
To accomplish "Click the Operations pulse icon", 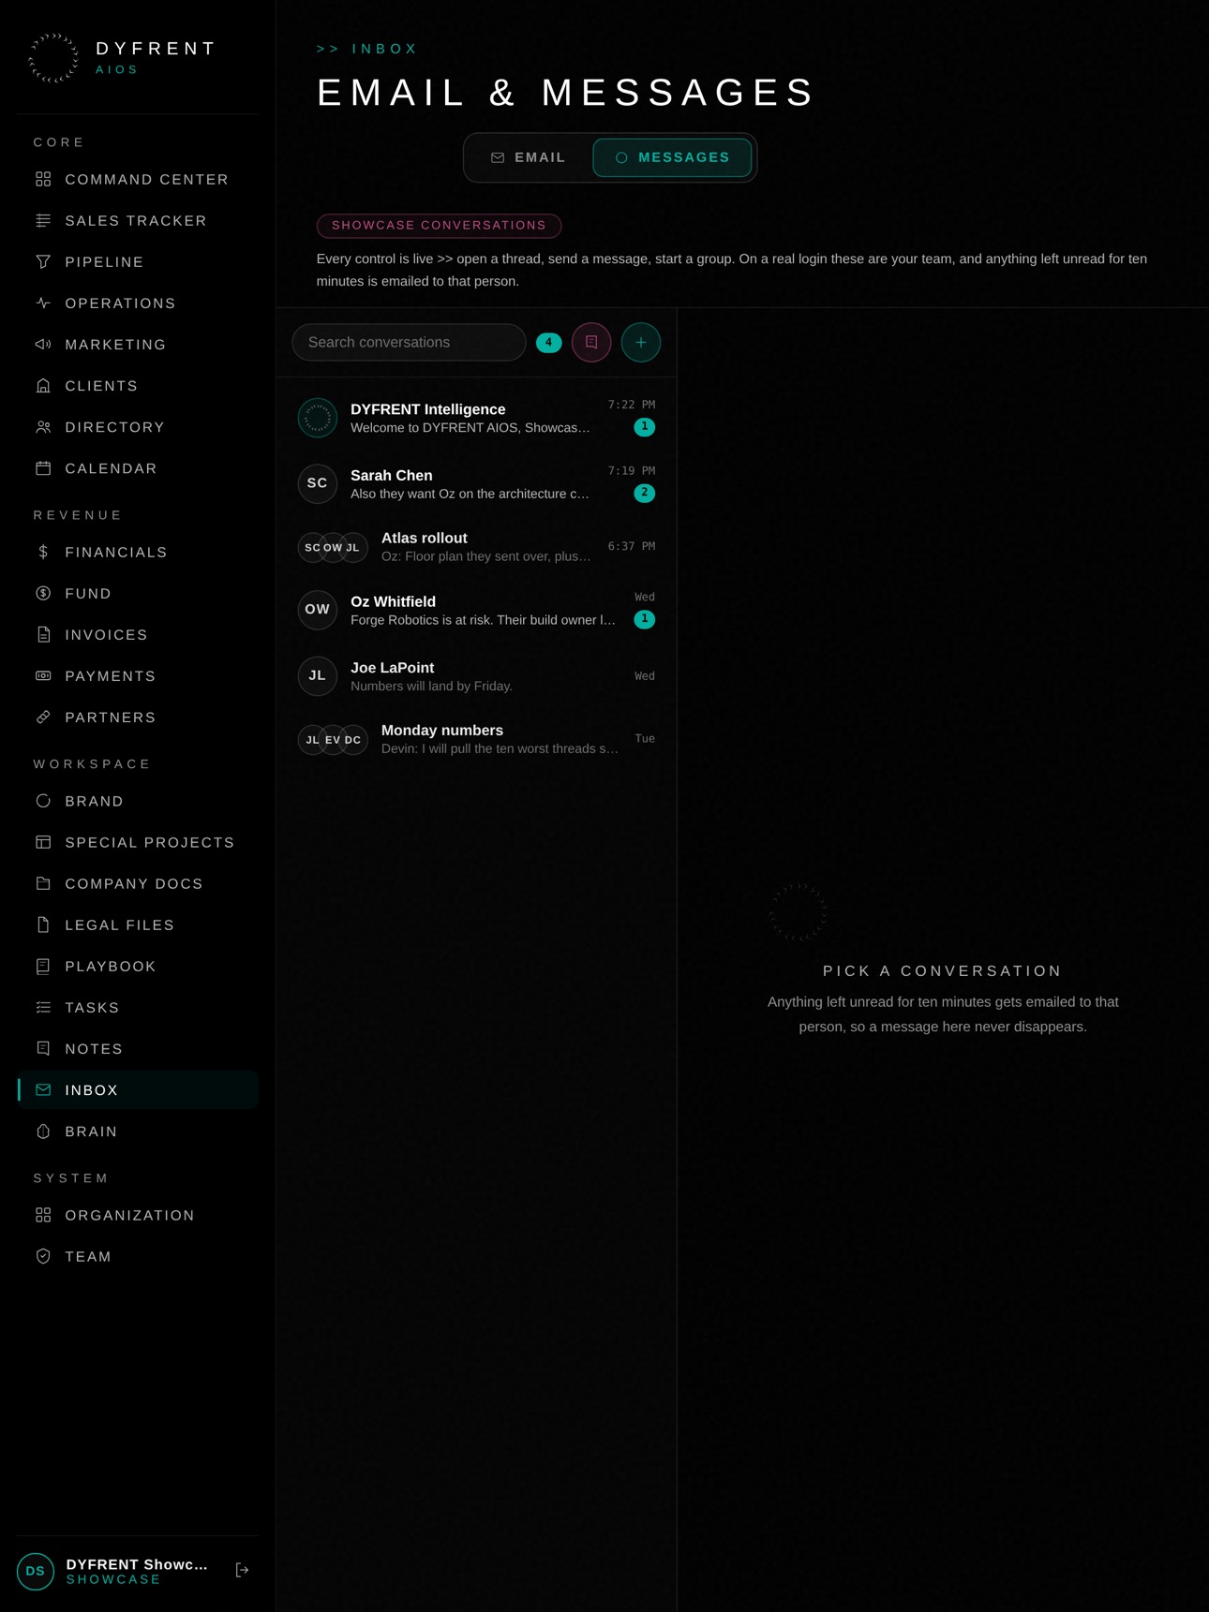I will 43,303.
